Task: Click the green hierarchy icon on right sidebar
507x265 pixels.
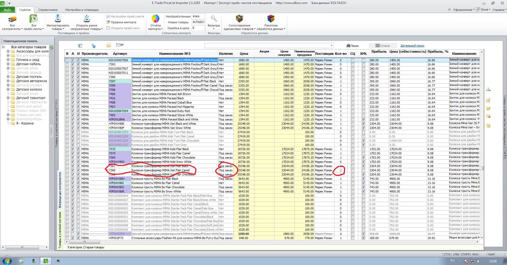Action: [488, 89]
